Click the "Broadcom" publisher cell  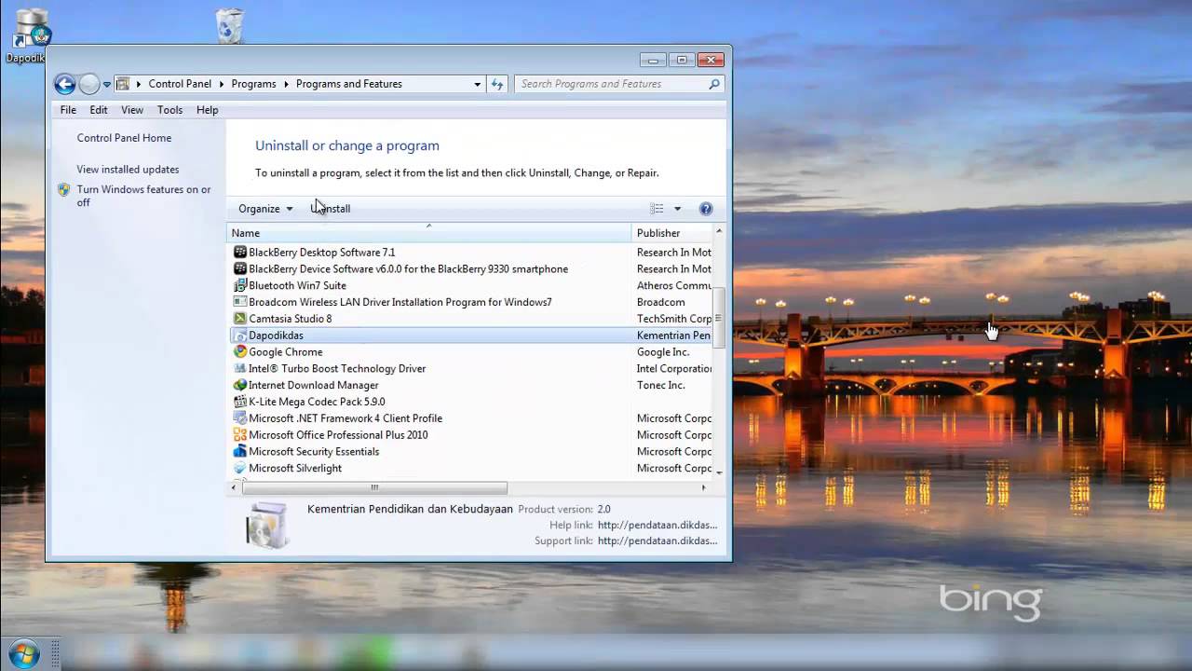click(661, 303)
